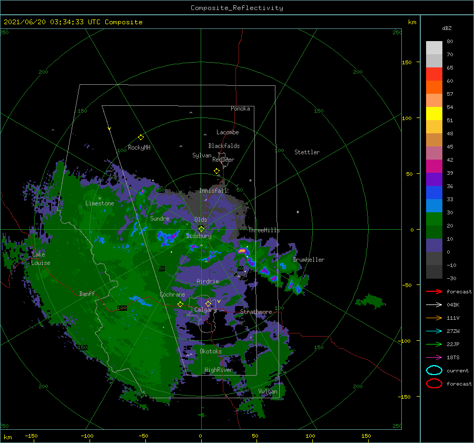Click the yellow diamond marker above Calgary
Screen dimensions: 474x443
[208, 303]
